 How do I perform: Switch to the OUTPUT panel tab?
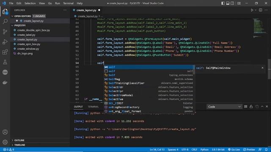(x=78, y=107)
